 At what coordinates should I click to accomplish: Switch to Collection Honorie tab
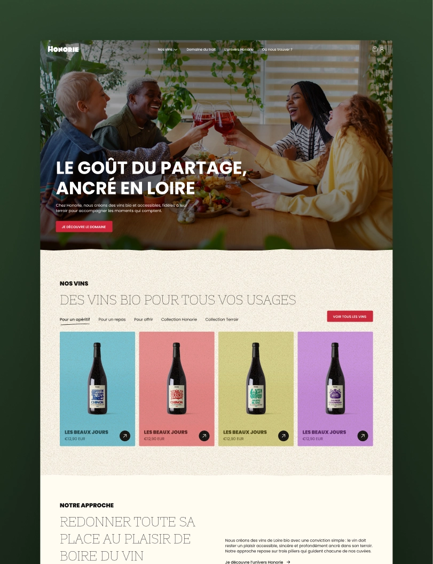click(x=179, y=319)
